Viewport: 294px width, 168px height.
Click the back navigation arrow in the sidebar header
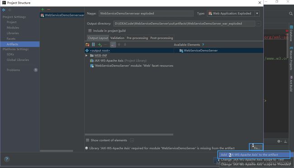point(4,10)
